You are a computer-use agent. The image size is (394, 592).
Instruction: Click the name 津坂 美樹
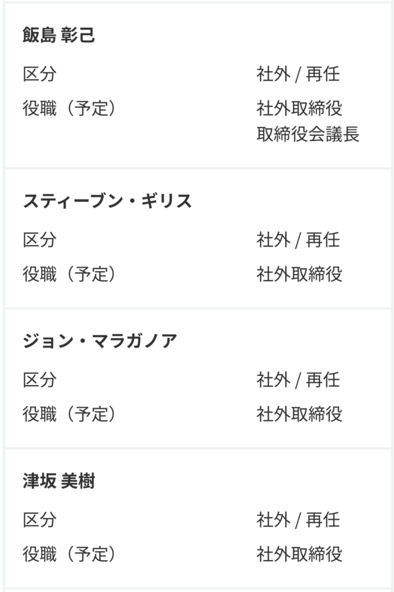click(59, 481)
